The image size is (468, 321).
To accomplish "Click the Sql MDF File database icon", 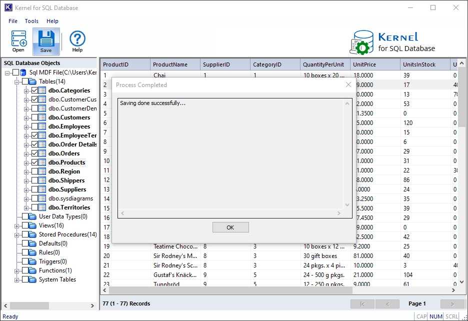I will 24,72.
